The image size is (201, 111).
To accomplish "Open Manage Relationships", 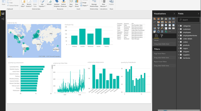I will [94, 3].
